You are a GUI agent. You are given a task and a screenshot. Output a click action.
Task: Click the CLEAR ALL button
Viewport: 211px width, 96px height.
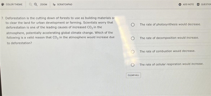click(x=133, y=75)
